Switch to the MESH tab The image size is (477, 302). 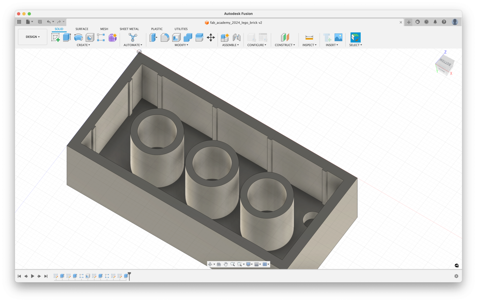click(104, 29)
